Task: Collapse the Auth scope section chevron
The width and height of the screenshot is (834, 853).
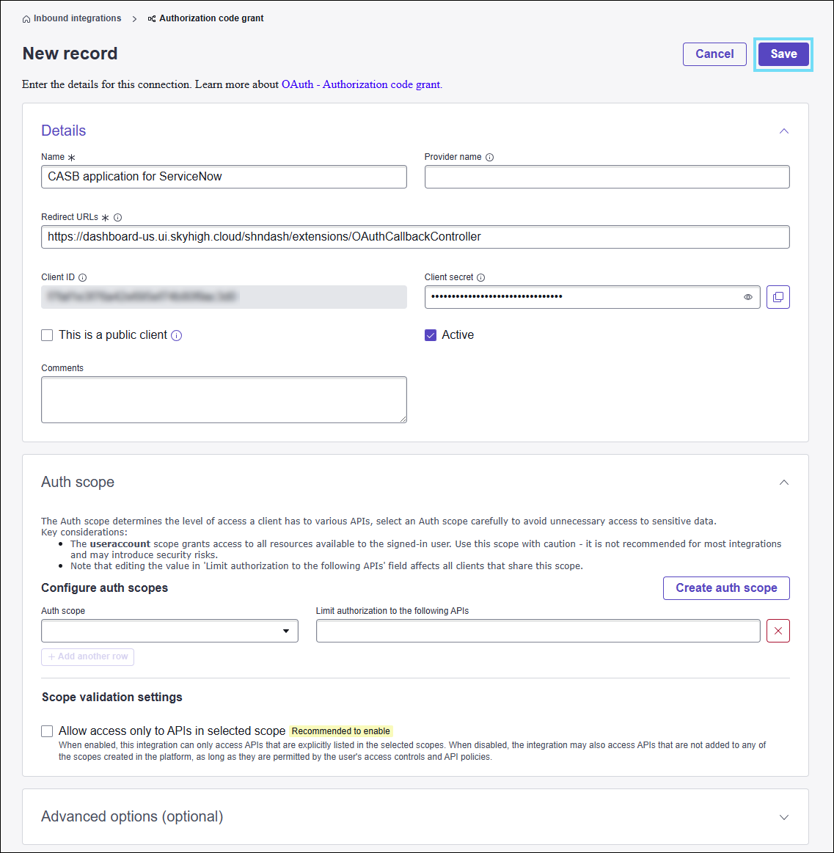Action: (x=783, y=483)
